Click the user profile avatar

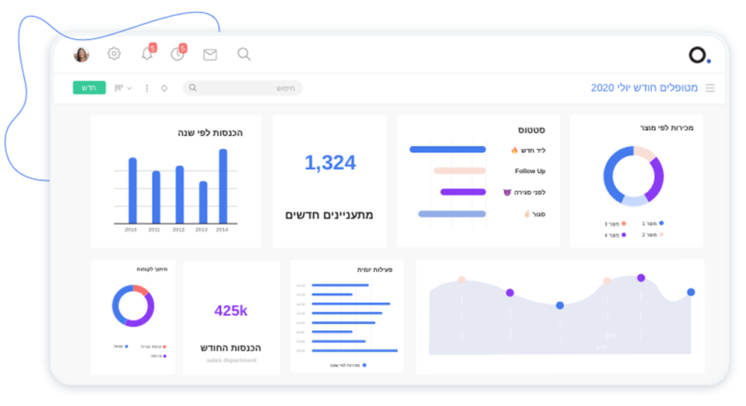81,54
